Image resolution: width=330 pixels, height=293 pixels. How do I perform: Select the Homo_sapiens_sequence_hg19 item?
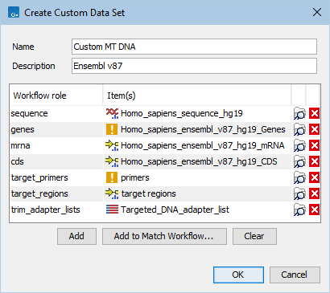[182, 113]
